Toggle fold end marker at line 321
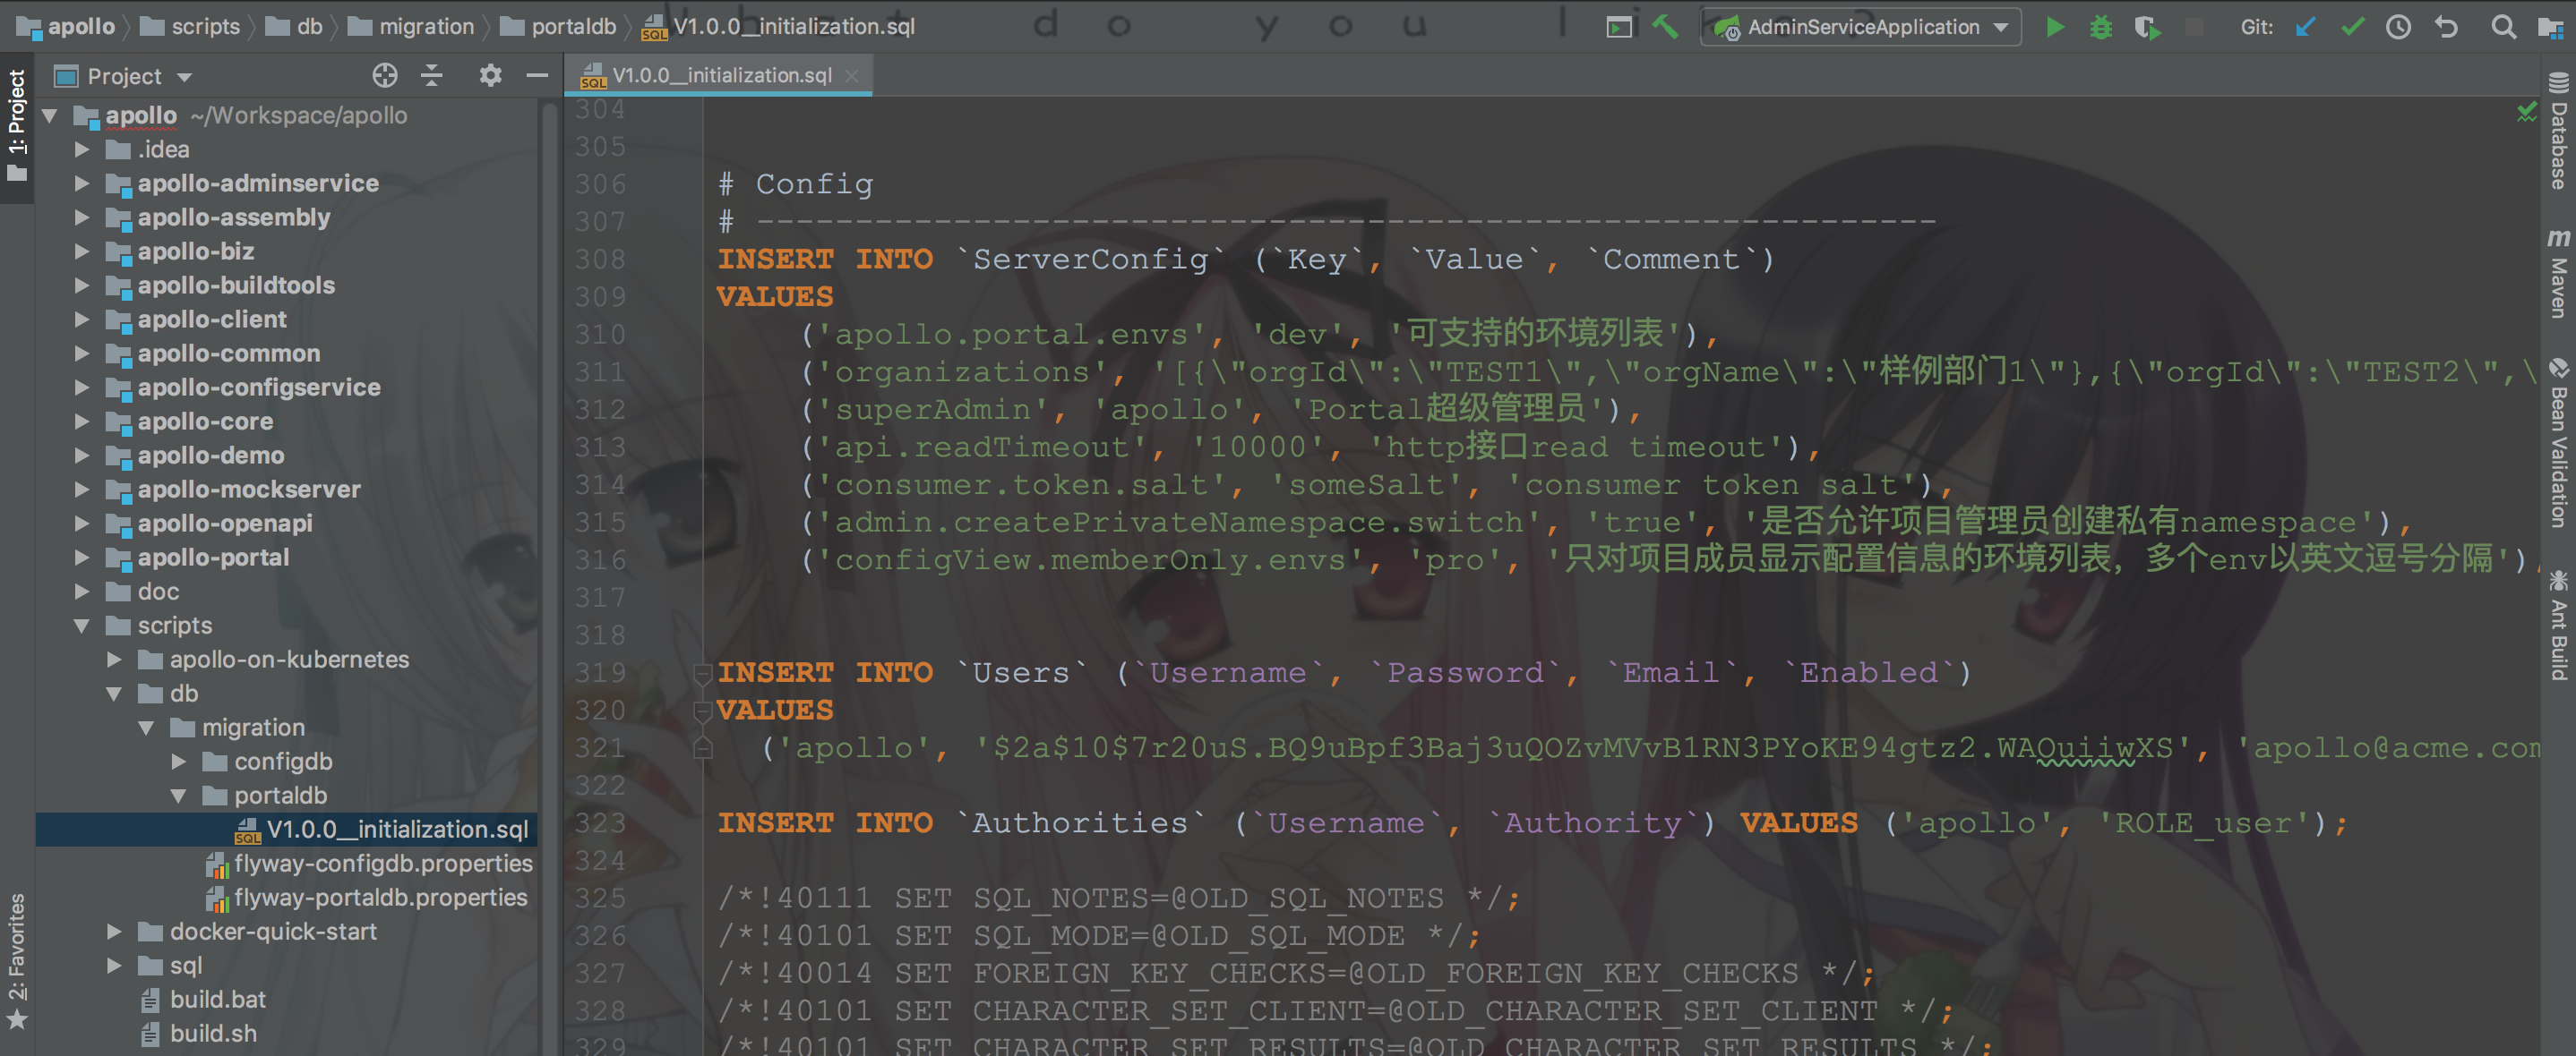The image size is (2576, 1056). tap(702, 747)
